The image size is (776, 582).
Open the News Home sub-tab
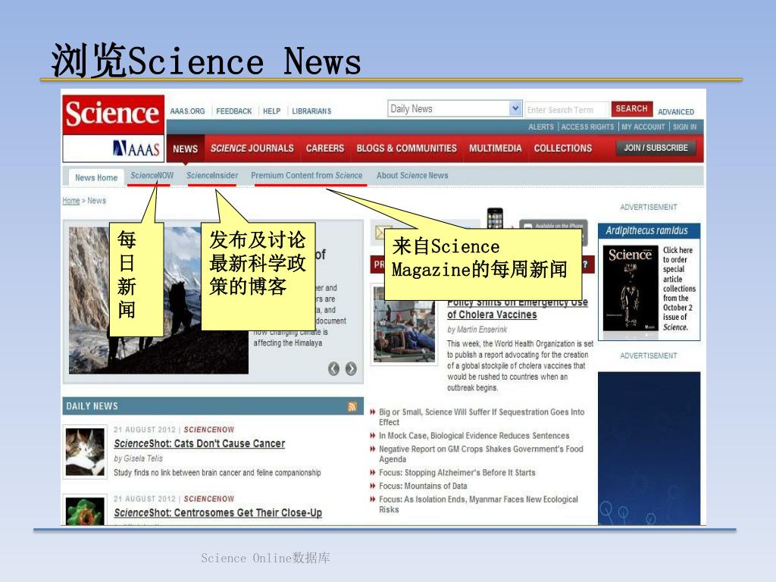(96, 177)
